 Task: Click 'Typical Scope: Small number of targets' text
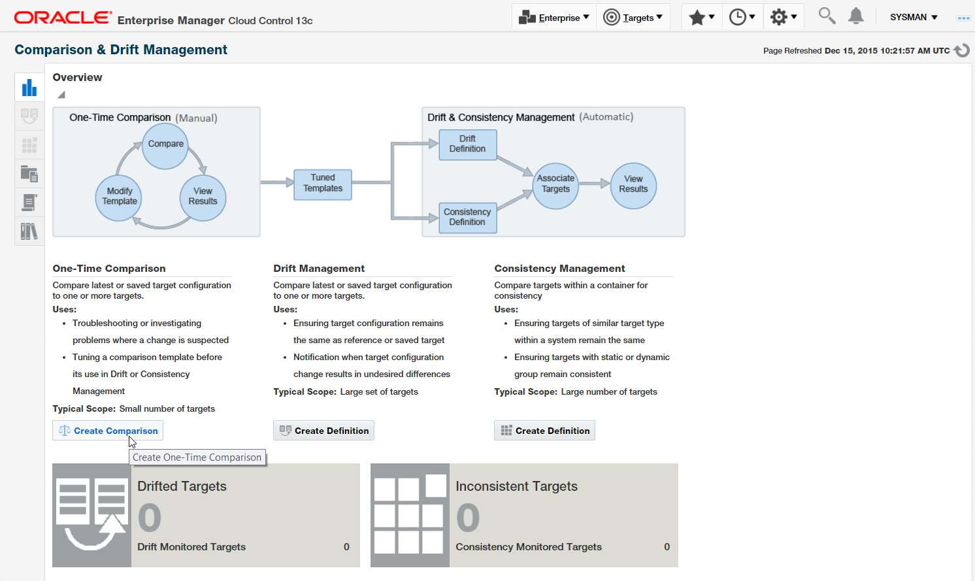pyautogui.click(x=134, y=409)
